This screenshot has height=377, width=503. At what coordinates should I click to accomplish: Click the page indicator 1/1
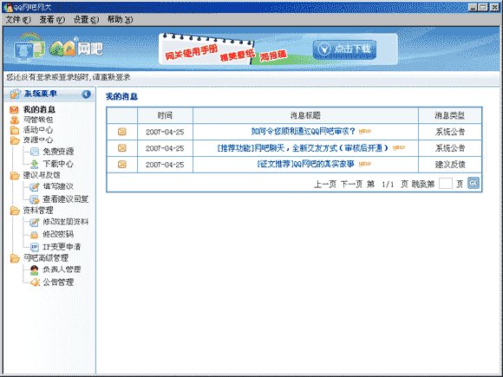388,185
